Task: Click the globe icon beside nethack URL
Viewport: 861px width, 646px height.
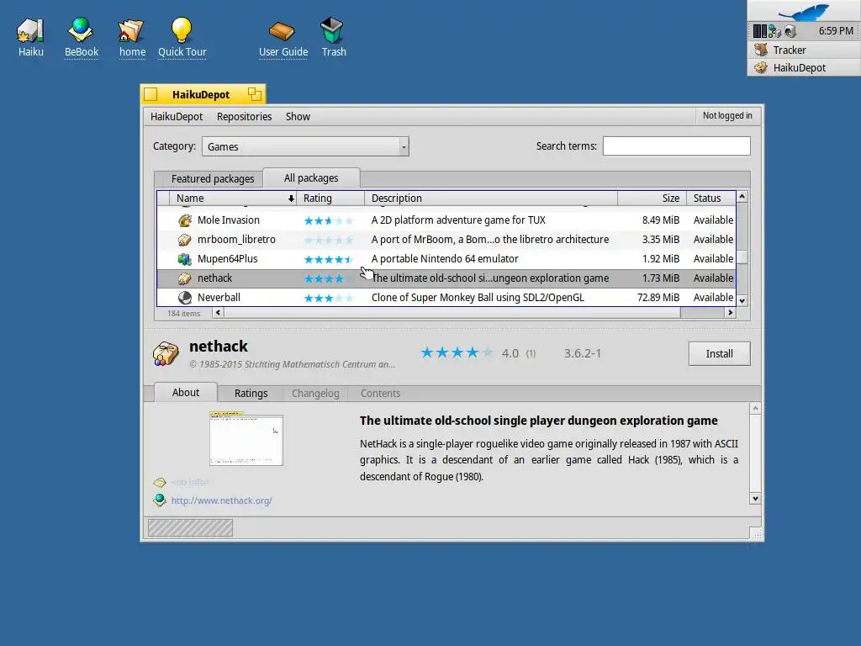Action: coord(160,500)
